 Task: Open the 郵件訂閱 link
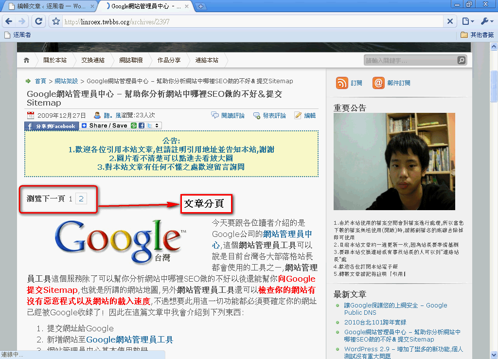(399, 83)
